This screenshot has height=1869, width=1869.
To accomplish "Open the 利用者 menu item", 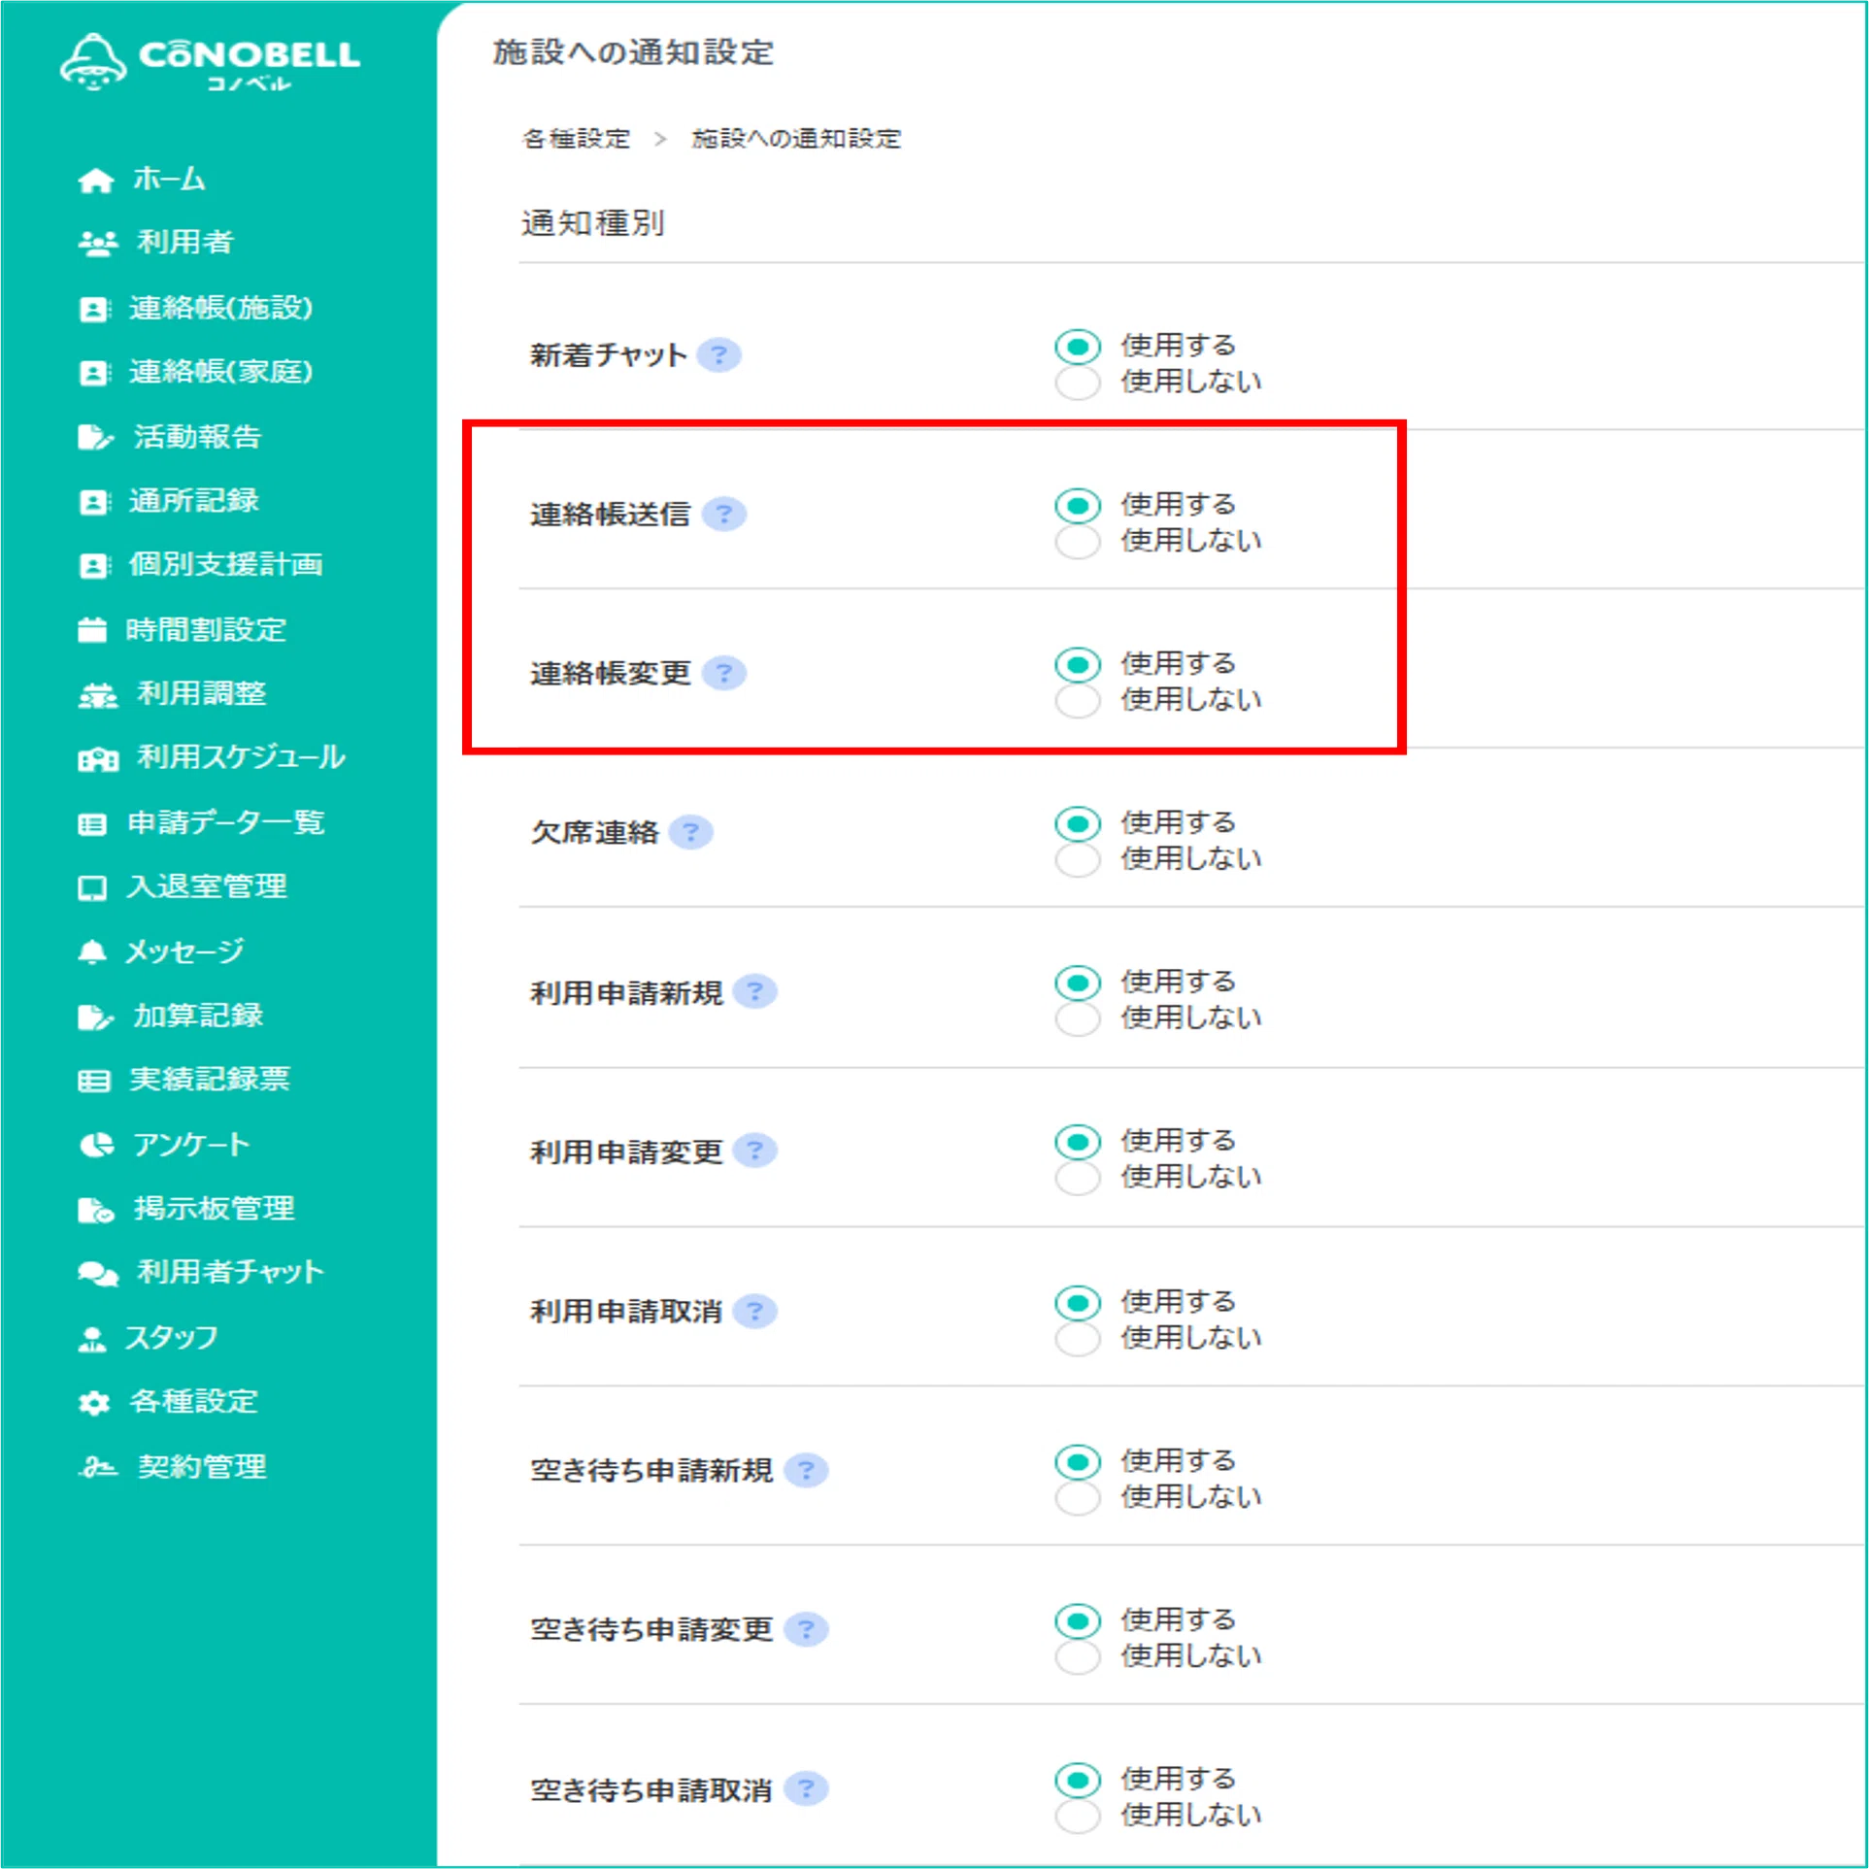I will (155, 243).
